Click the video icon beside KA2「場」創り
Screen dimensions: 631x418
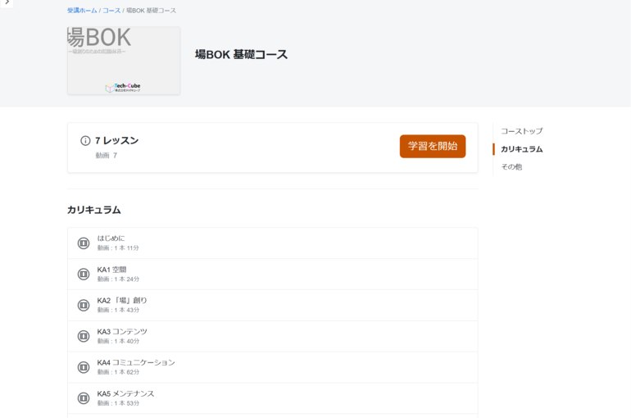pyautogui.click(x=84, y=306)
